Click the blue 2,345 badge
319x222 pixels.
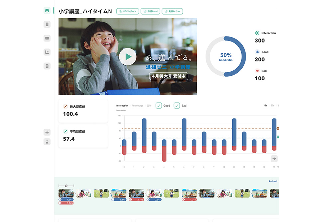154,200
